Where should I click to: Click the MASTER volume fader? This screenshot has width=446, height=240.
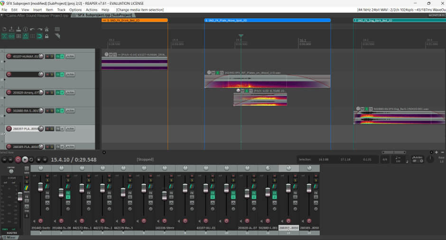(x=20, y=196)
